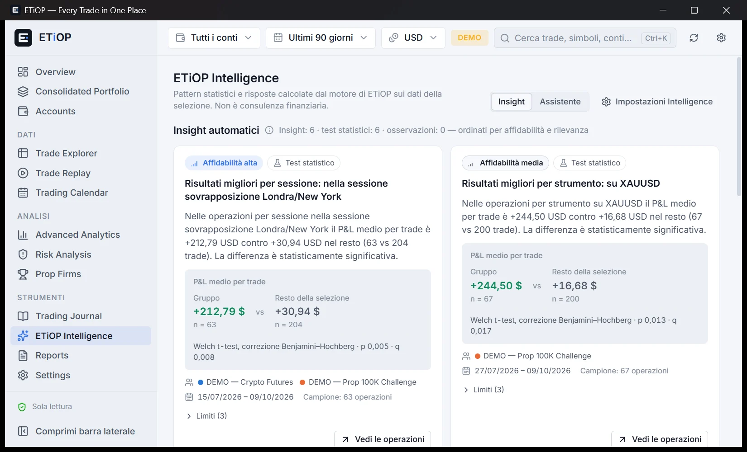
Task: Click the date range 27/07/2026 – 09/10/2026
Action: 522,371
